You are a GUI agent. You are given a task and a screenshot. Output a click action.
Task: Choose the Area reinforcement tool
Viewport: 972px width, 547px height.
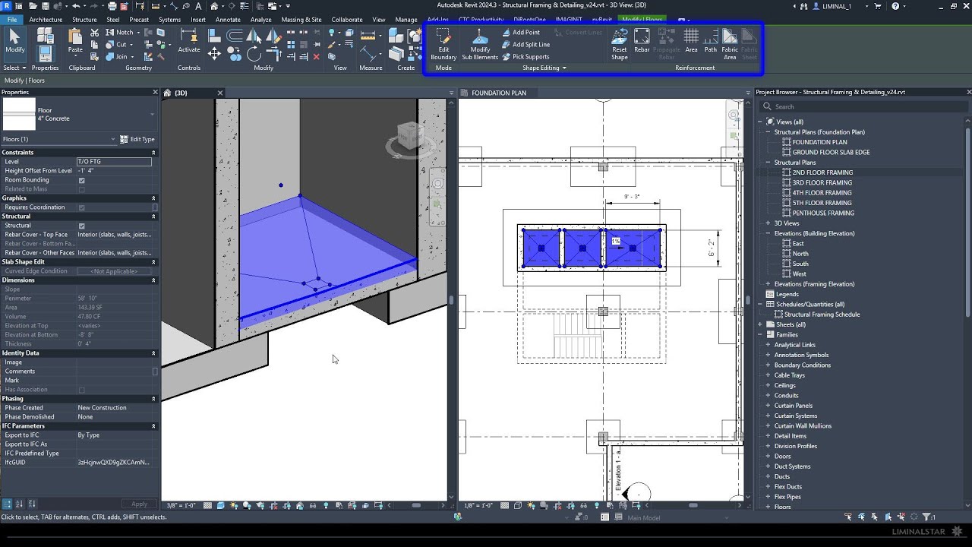pos(691,42)
